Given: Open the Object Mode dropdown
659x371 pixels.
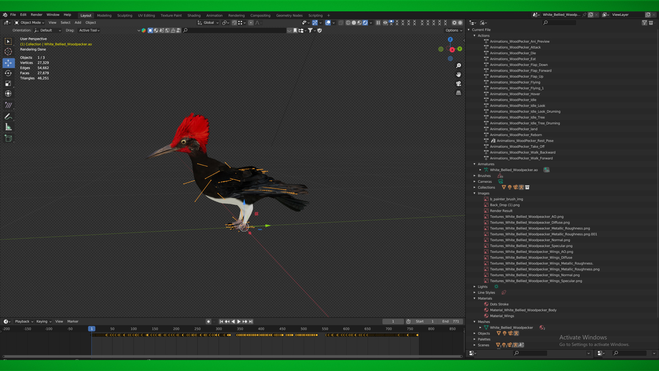Looking at the screenshot, I should point(30,23).
